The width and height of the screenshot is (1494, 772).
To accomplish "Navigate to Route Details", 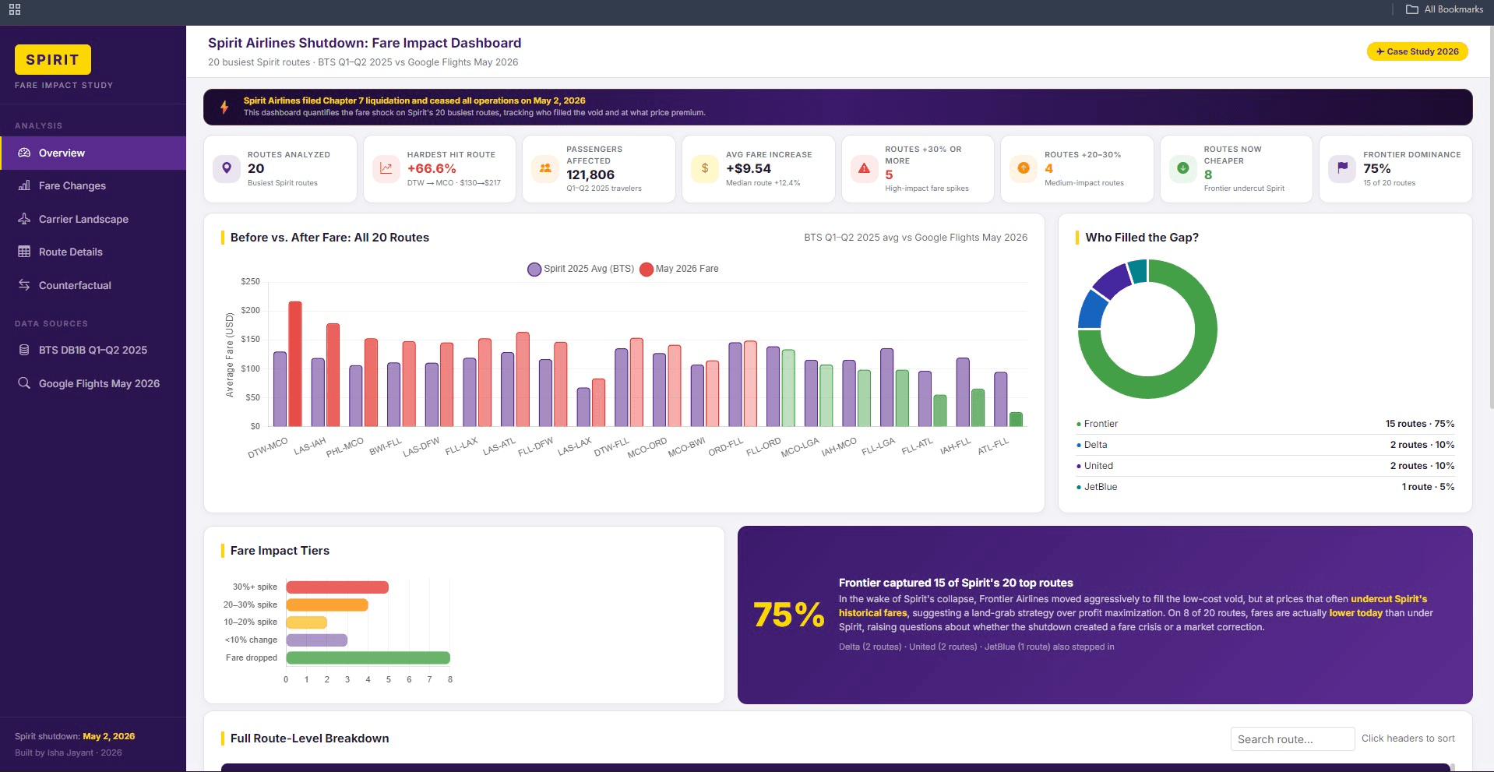I will point(93,252).
